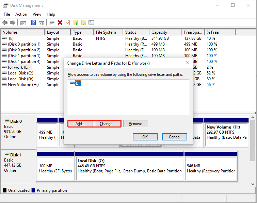Sort by Type column header
The width and height of the screenshot is (257, 203).
coord(82,32)
